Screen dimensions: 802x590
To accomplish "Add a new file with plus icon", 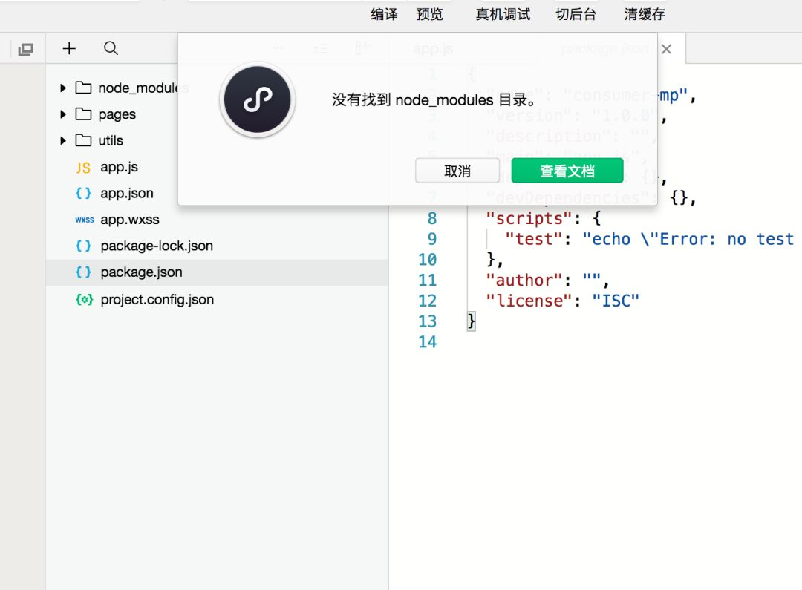I will pos(69,48).
